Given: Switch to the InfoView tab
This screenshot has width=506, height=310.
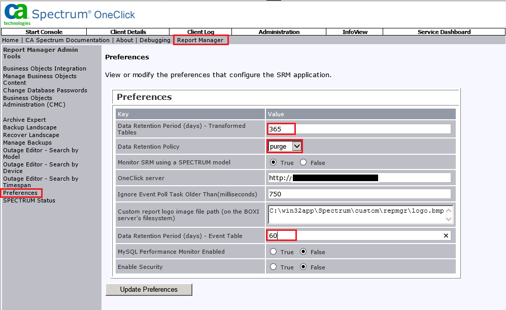Looking at the screenshot, I should click(x=355, y=32).
